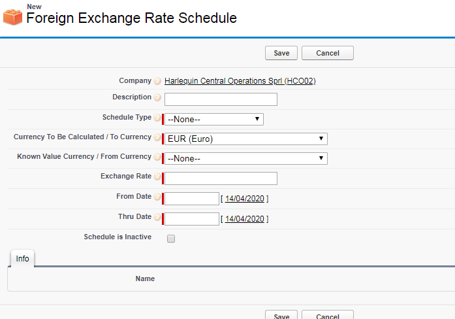Click into the Description text field
This screenshot has width=455, height=319.
pyautogui.click(x=221, y=99)
